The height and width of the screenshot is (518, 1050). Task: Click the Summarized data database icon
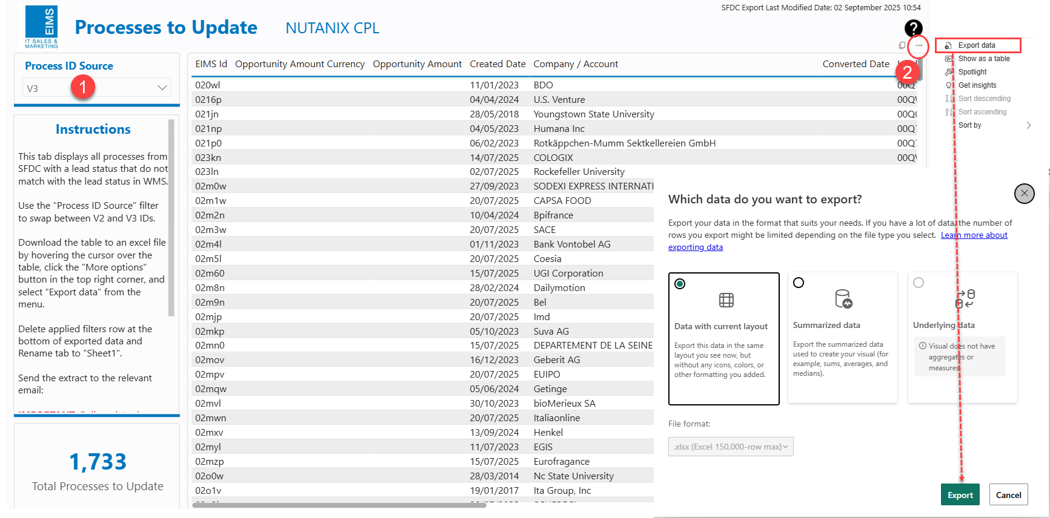843,299
